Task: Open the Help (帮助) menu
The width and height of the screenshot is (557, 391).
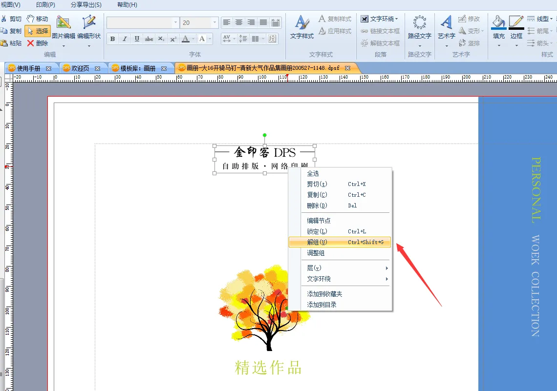Action: 127,4
